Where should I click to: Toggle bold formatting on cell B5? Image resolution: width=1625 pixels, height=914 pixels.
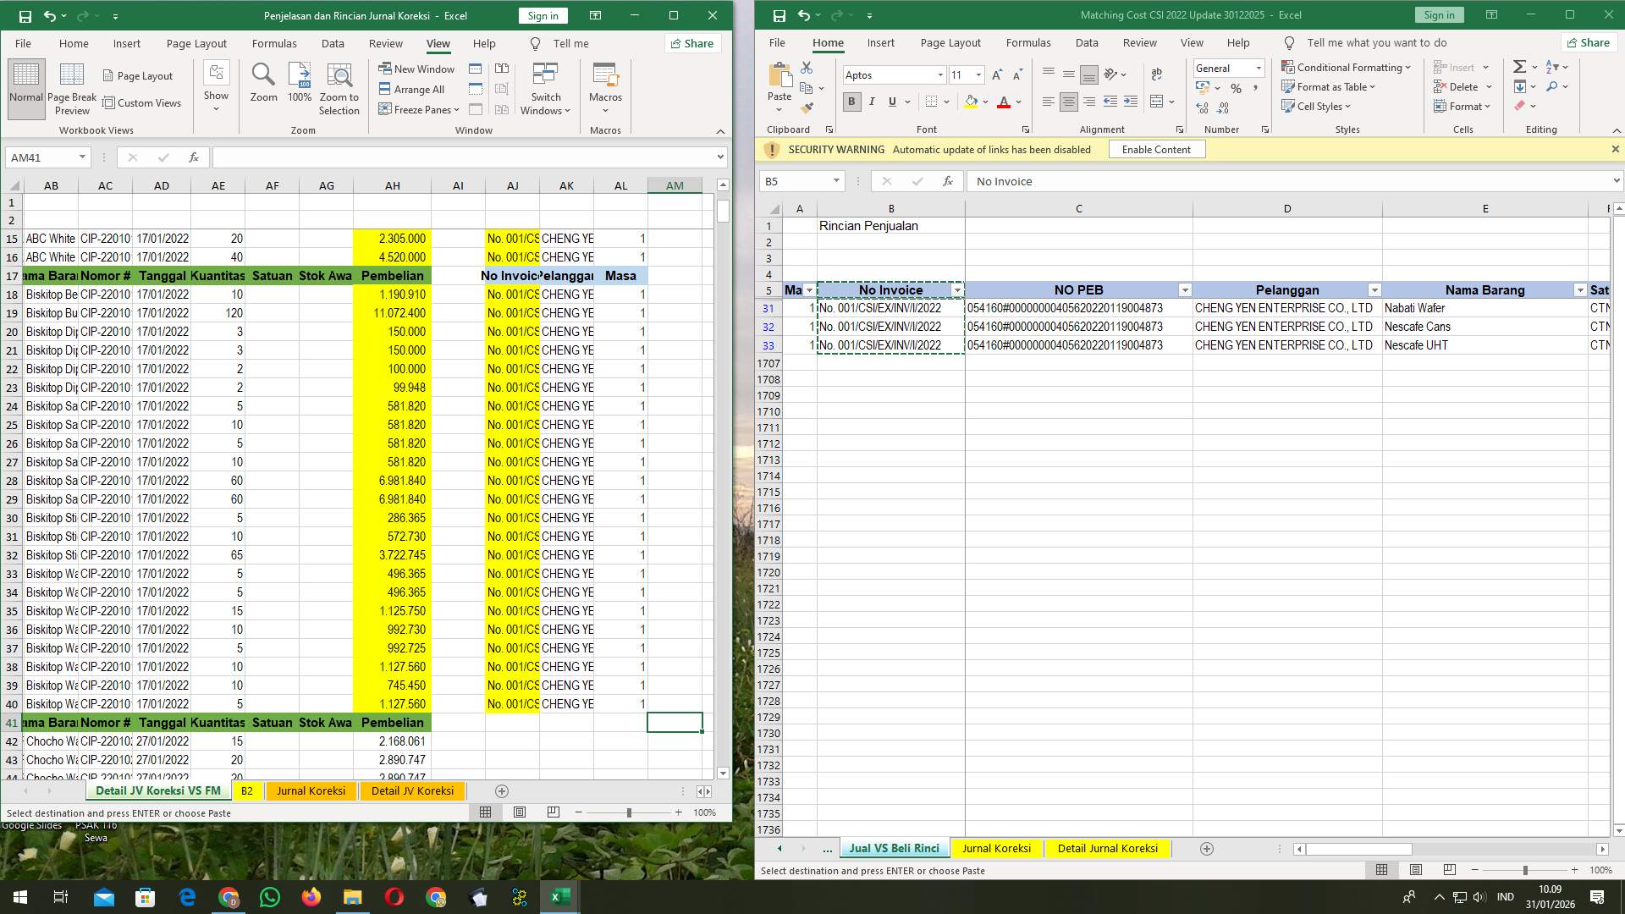tap(851, 102)
